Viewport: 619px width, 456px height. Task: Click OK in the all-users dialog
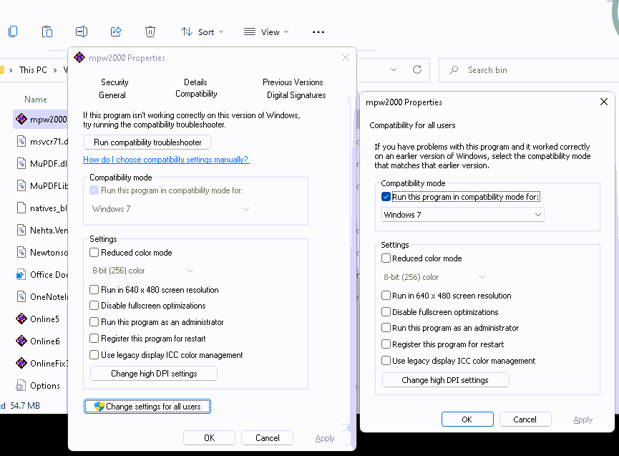pyautogui.click(x=467, y=419)
